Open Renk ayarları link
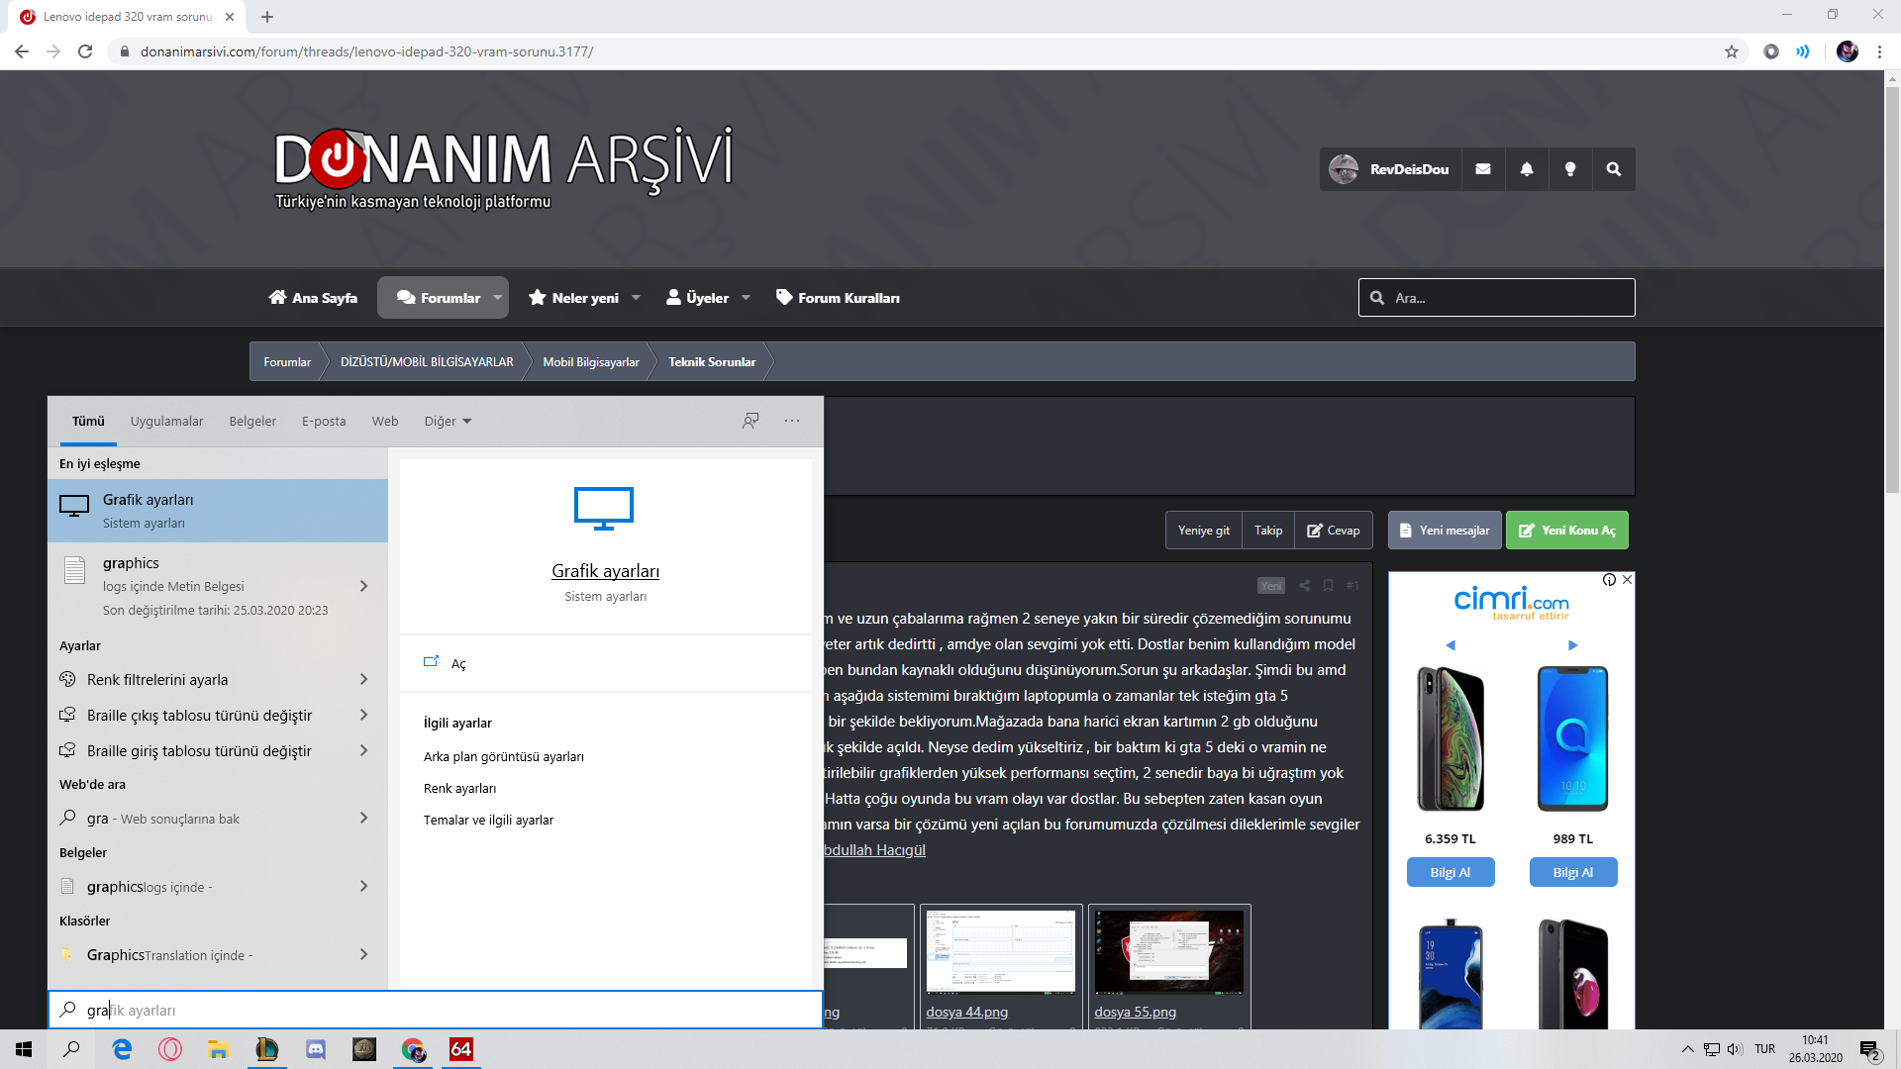Screen dimensions: 1901x1069 [x=459, y=789]
